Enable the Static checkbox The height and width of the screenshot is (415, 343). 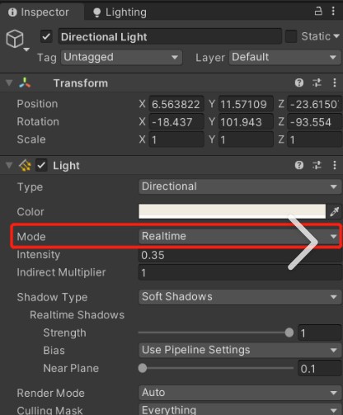[x=291, y=36]
